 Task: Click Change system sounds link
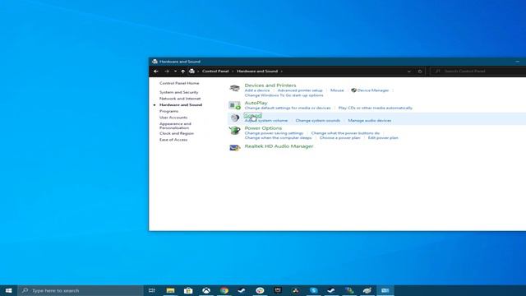[318, 121]
